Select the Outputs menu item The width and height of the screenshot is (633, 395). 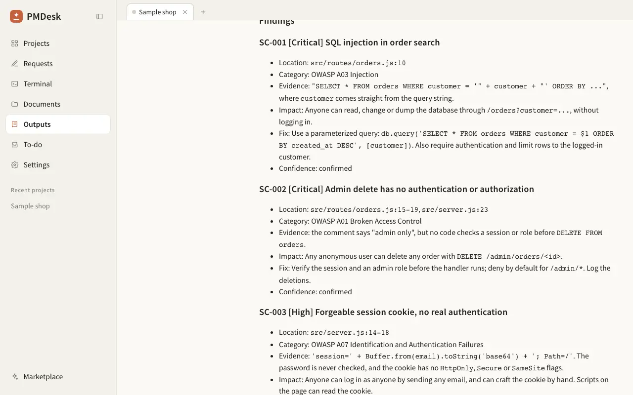tap(58, 124)
